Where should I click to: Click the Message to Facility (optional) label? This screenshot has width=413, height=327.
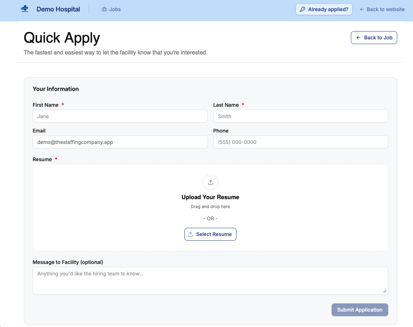pos(68,262)
